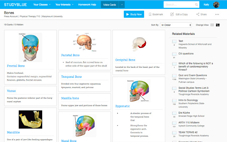
Task: Open 'Which of the following is NOT' material
Action: click(195, 66)
